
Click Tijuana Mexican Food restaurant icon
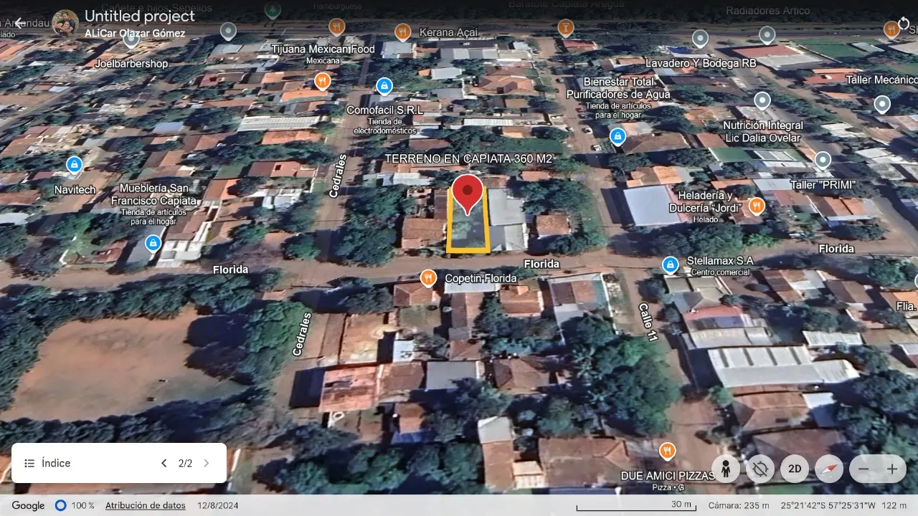tap(322, 81)
